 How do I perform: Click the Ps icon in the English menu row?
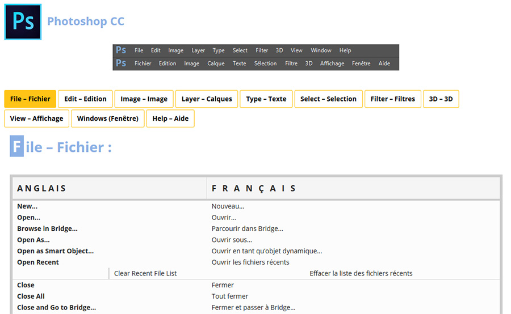(121, 50)
